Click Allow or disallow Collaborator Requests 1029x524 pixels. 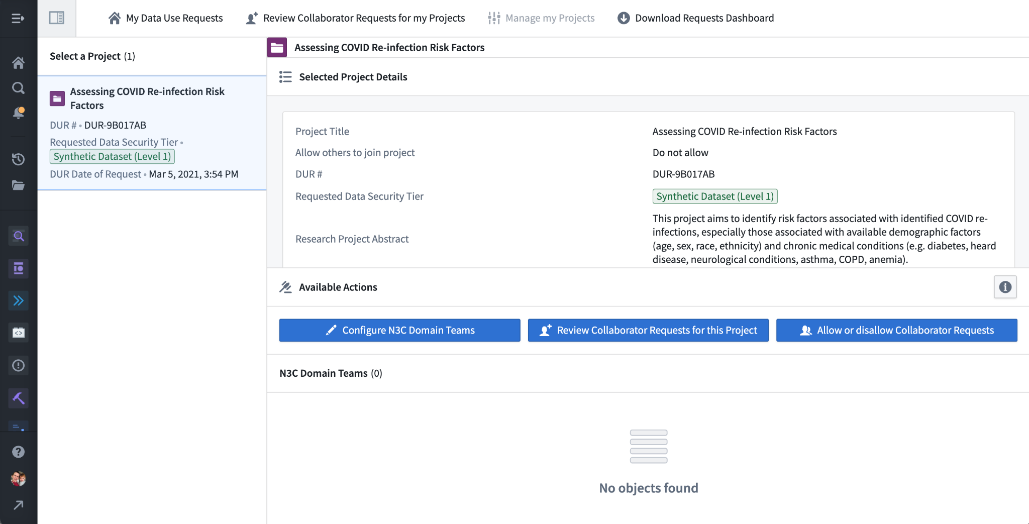pyautogui.click(x=897, y=330)
